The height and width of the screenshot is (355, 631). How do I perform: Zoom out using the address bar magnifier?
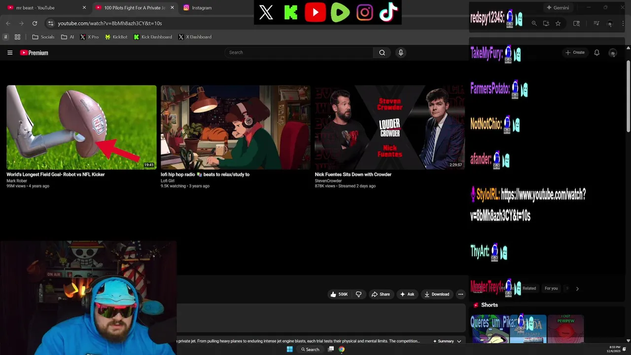(x=534, y=23)
